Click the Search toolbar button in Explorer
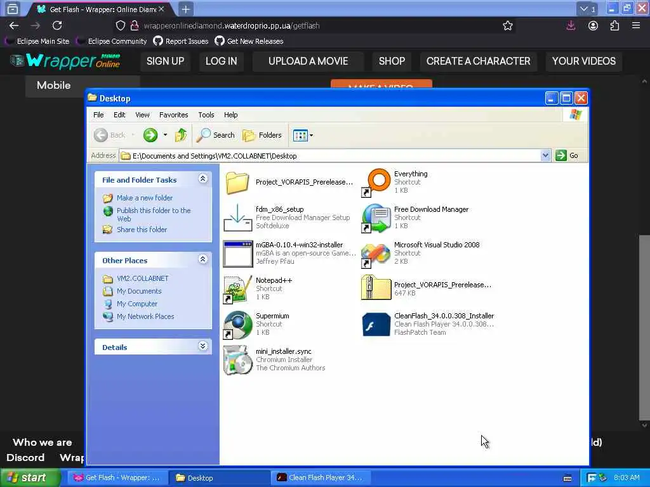The image size is (650, 487). (215, 135)
